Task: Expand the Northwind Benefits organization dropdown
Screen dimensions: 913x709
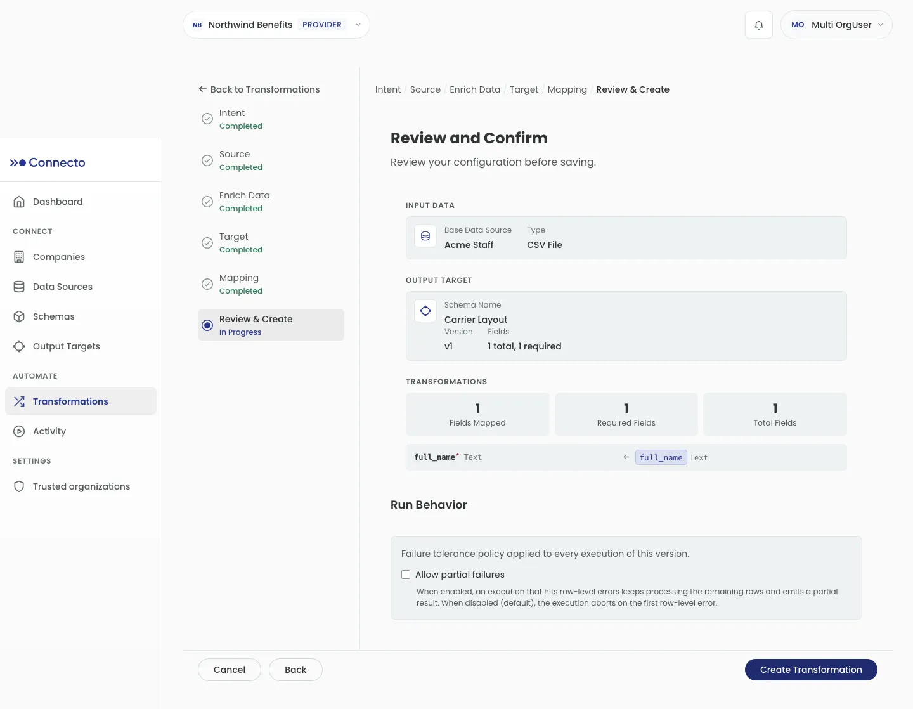Action: point(276,25)
